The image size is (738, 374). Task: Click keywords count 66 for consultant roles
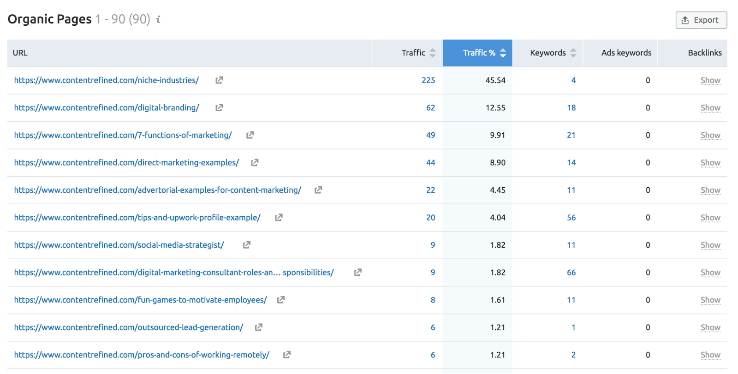click(x=571, y=273)
